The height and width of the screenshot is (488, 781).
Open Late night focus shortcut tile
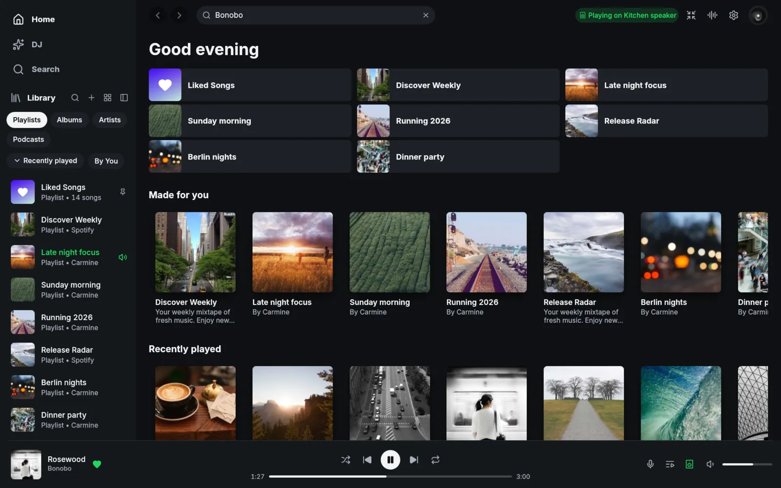(x=666, y=85)
